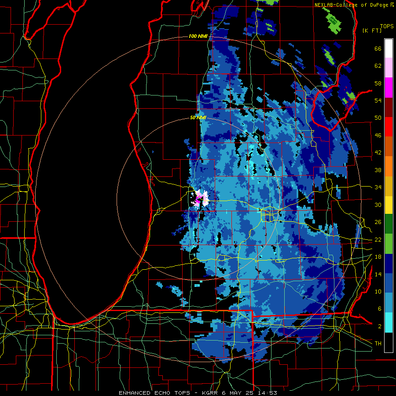Click the light blue 10 kft legend swatch
The width and height of the screenshot is (396, 396).
click(389, 303)
